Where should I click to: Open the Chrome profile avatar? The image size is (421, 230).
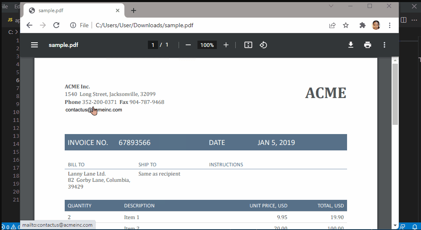coord(376,25)
